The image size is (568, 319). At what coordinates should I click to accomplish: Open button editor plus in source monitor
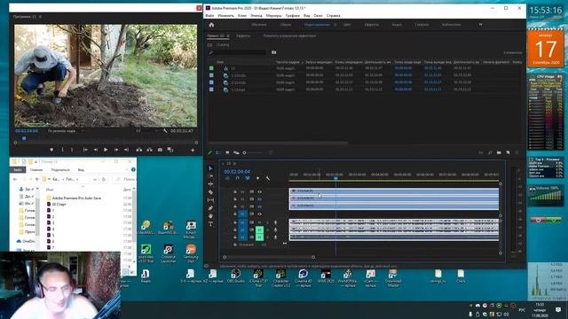tap(193, 150)
